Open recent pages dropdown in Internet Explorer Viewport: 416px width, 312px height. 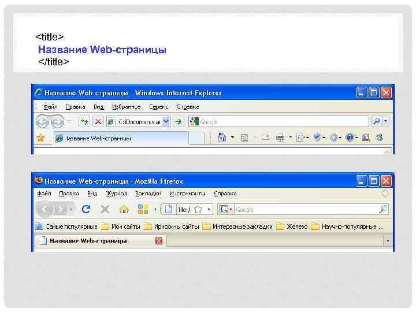tap(70, 122)
